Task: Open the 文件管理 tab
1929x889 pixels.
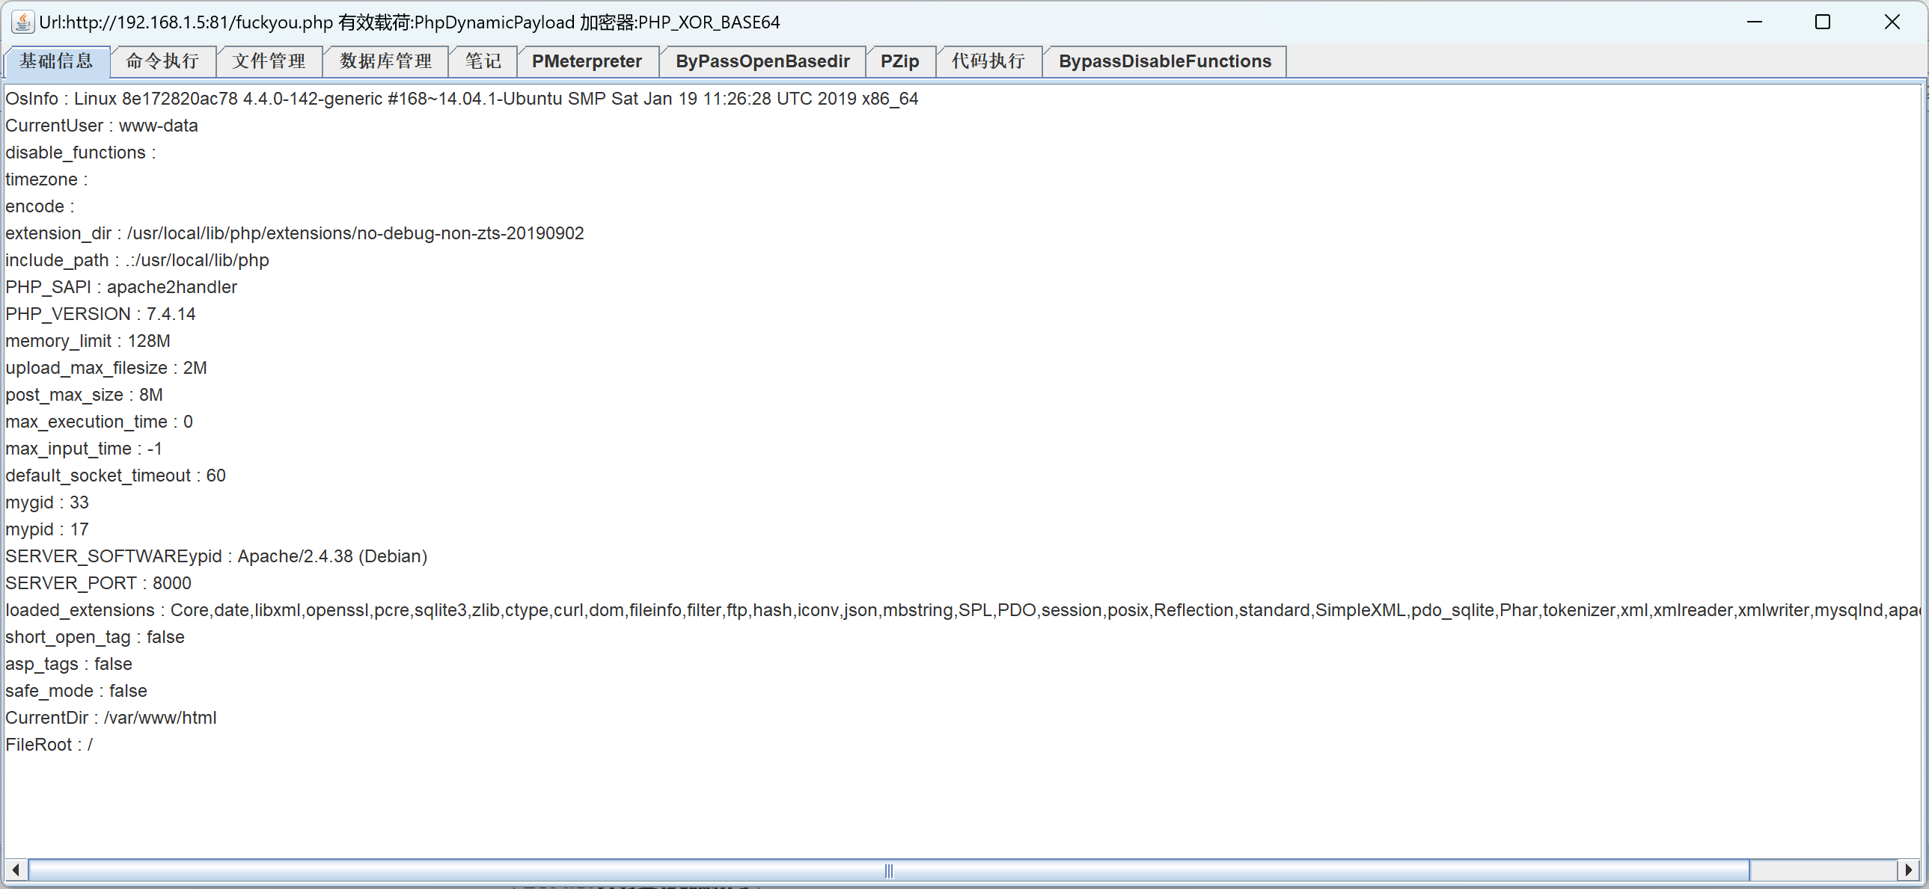Action: click(x=269, y=61)
